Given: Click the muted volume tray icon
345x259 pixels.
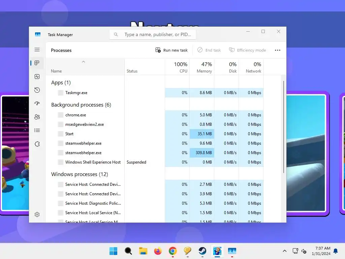Looking at the screenshot, I should [x=304, y=251].
